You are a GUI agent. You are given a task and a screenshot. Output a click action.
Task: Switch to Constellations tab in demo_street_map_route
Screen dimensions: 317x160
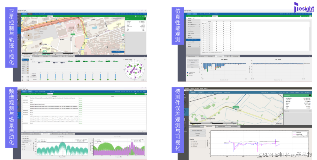tap(196, 126)
